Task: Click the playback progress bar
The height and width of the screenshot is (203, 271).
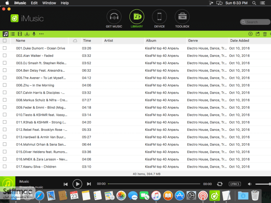Action: pos(154,184)
